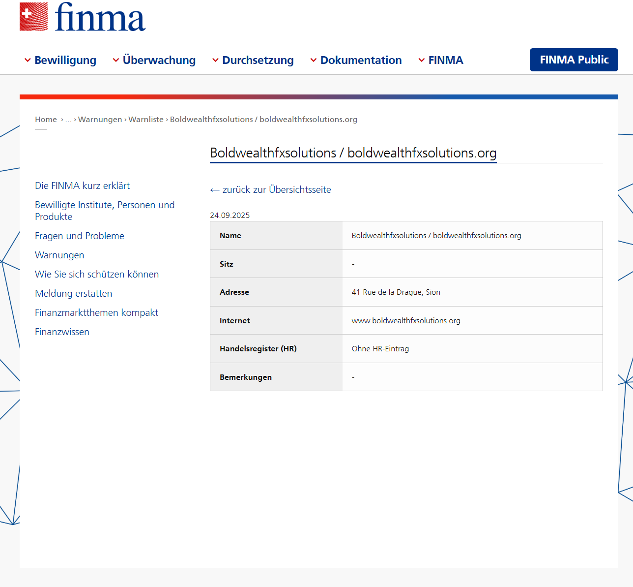The width and height of the screenshot is (633, 587).
Task: Click the date 24.09.2025
Action: 230,216
